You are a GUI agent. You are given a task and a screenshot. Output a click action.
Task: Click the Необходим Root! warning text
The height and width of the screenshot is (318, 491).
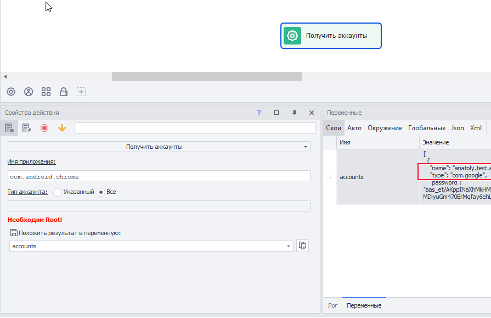(x=35, y=220)
